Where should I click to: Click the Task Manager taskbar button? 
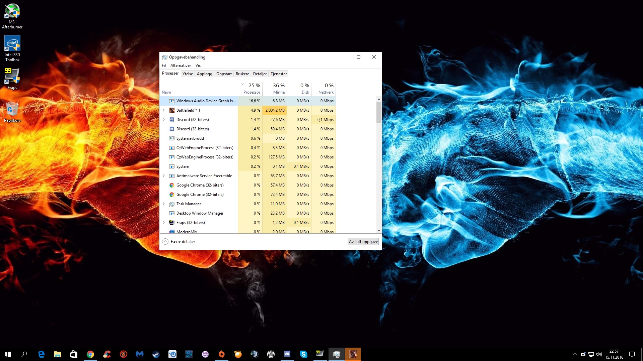[337, 354]
